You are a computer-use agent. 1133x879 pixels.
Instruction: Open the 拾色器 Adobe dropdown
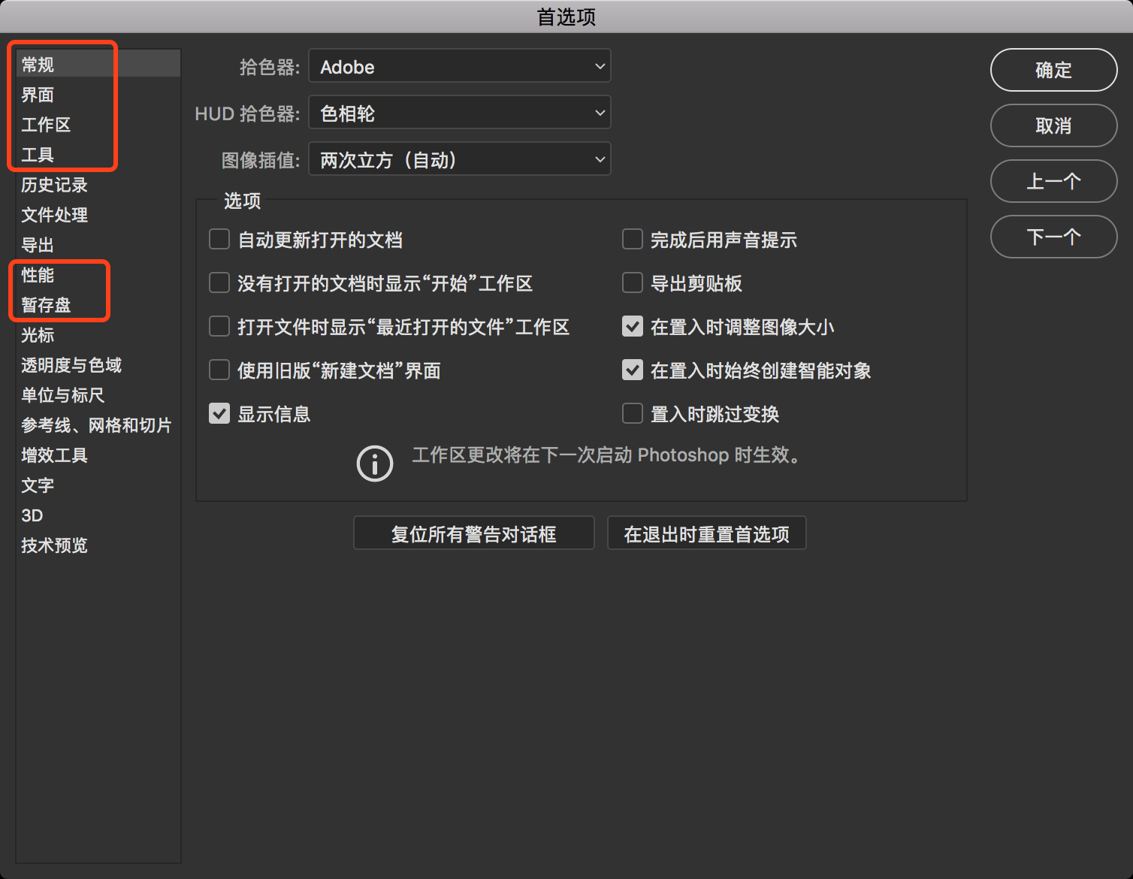[x=460, y=66]
